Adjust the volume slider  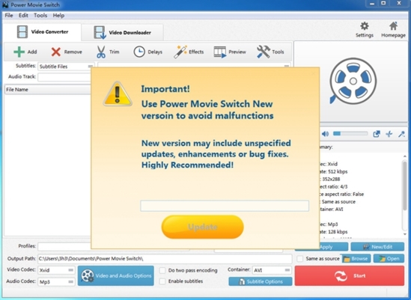click(350, 134)
